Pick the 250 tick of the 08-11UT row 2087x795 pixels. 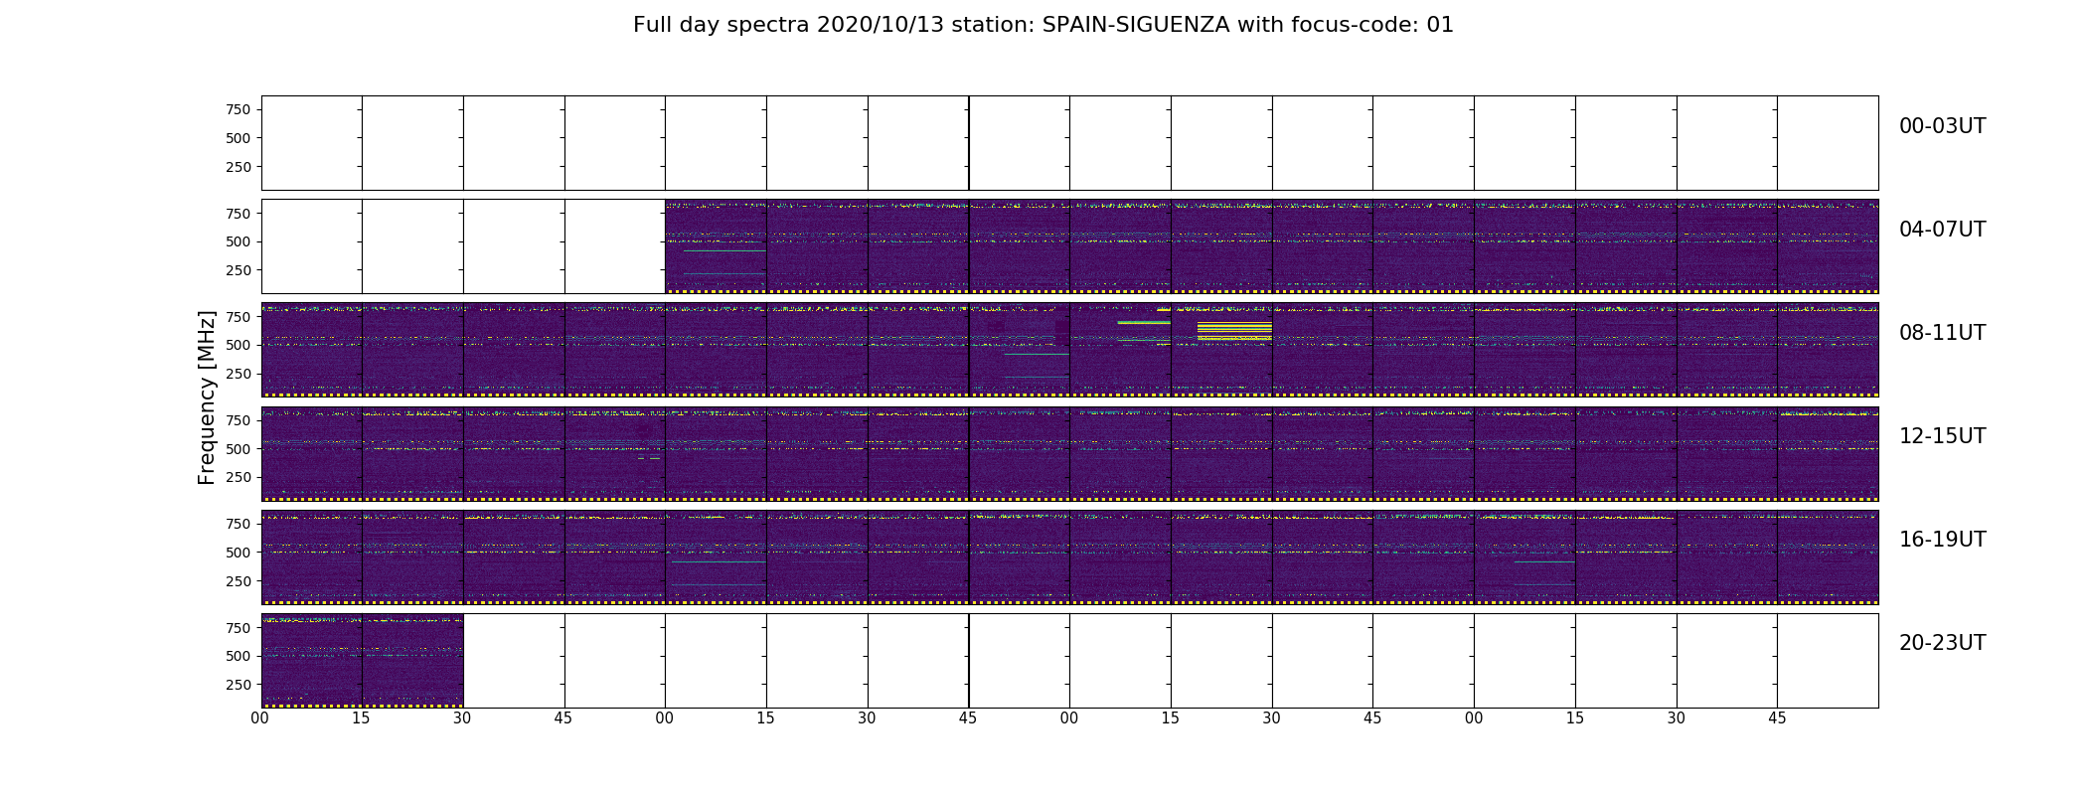239,374
